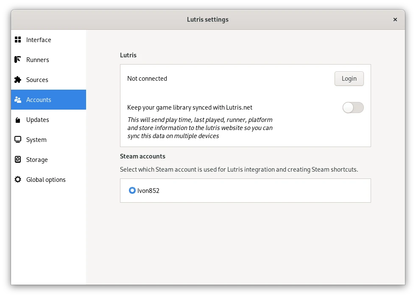Switch to the Runners tab label
This screenshot has width=416, height=297.
(38, 60)
